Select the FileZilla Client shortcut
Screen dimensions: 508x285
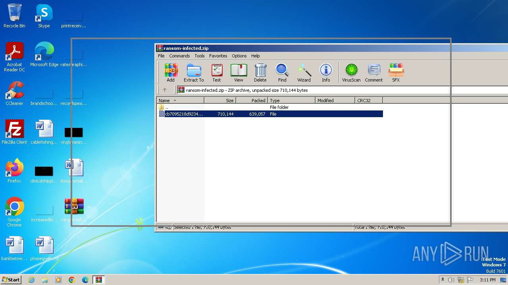click(14, 132)
